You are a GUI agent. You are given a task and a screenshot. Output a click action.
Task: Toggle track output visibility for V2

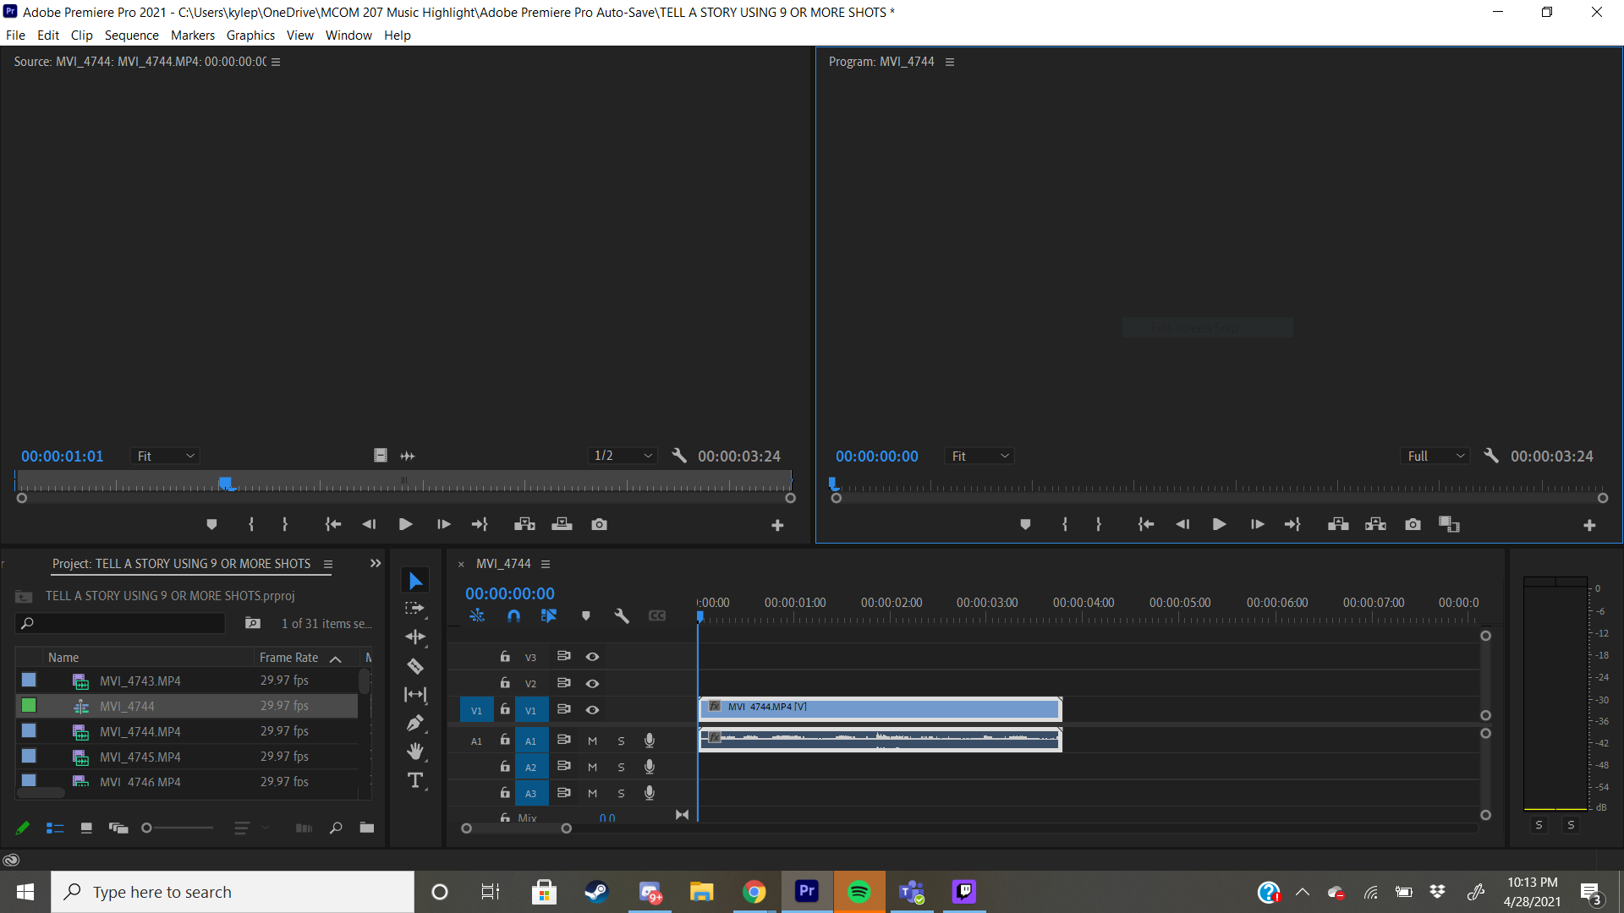[592, 683]
